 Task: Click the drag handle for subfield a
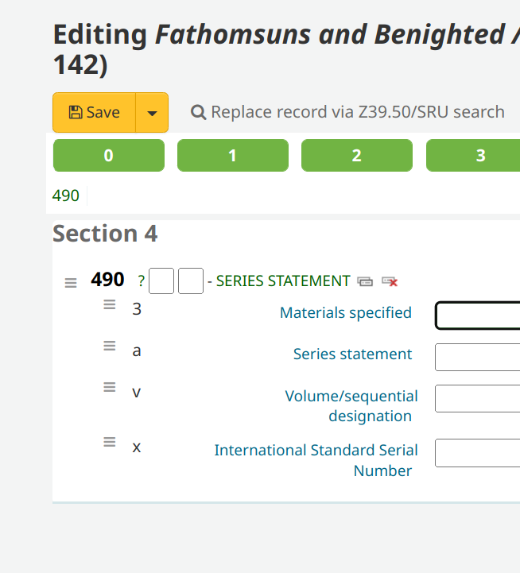pos(110,346)
